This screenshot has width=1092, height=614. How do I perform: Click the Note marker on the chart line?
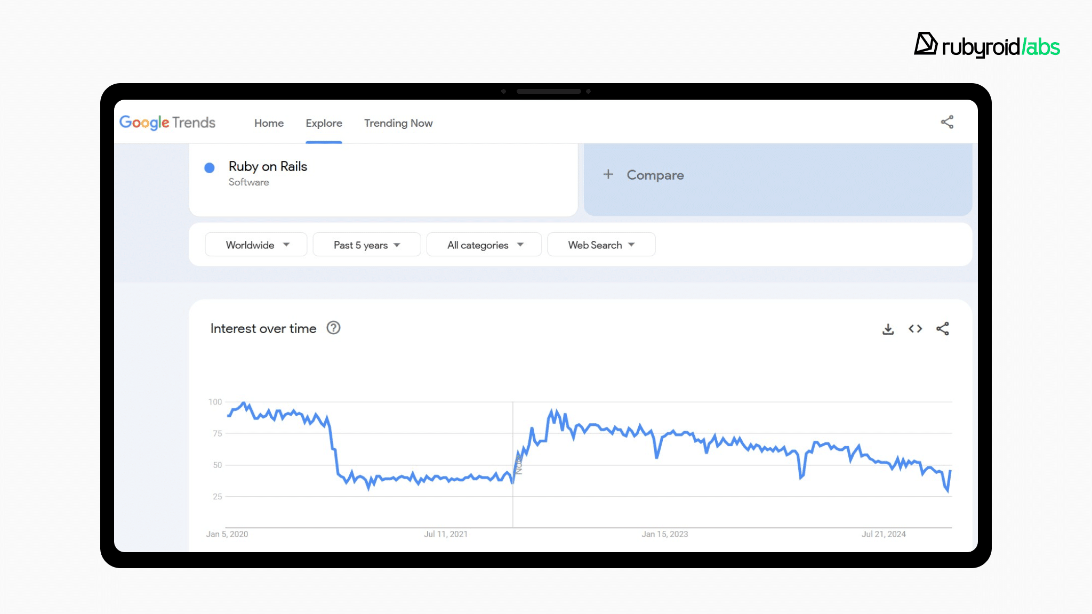[519, 464]
